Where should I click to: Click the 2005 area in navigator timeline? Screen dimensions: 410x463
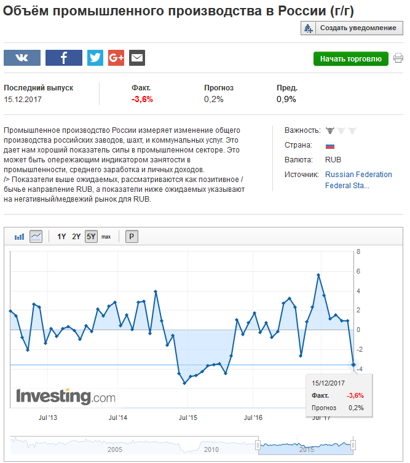(x=114, y=448)
